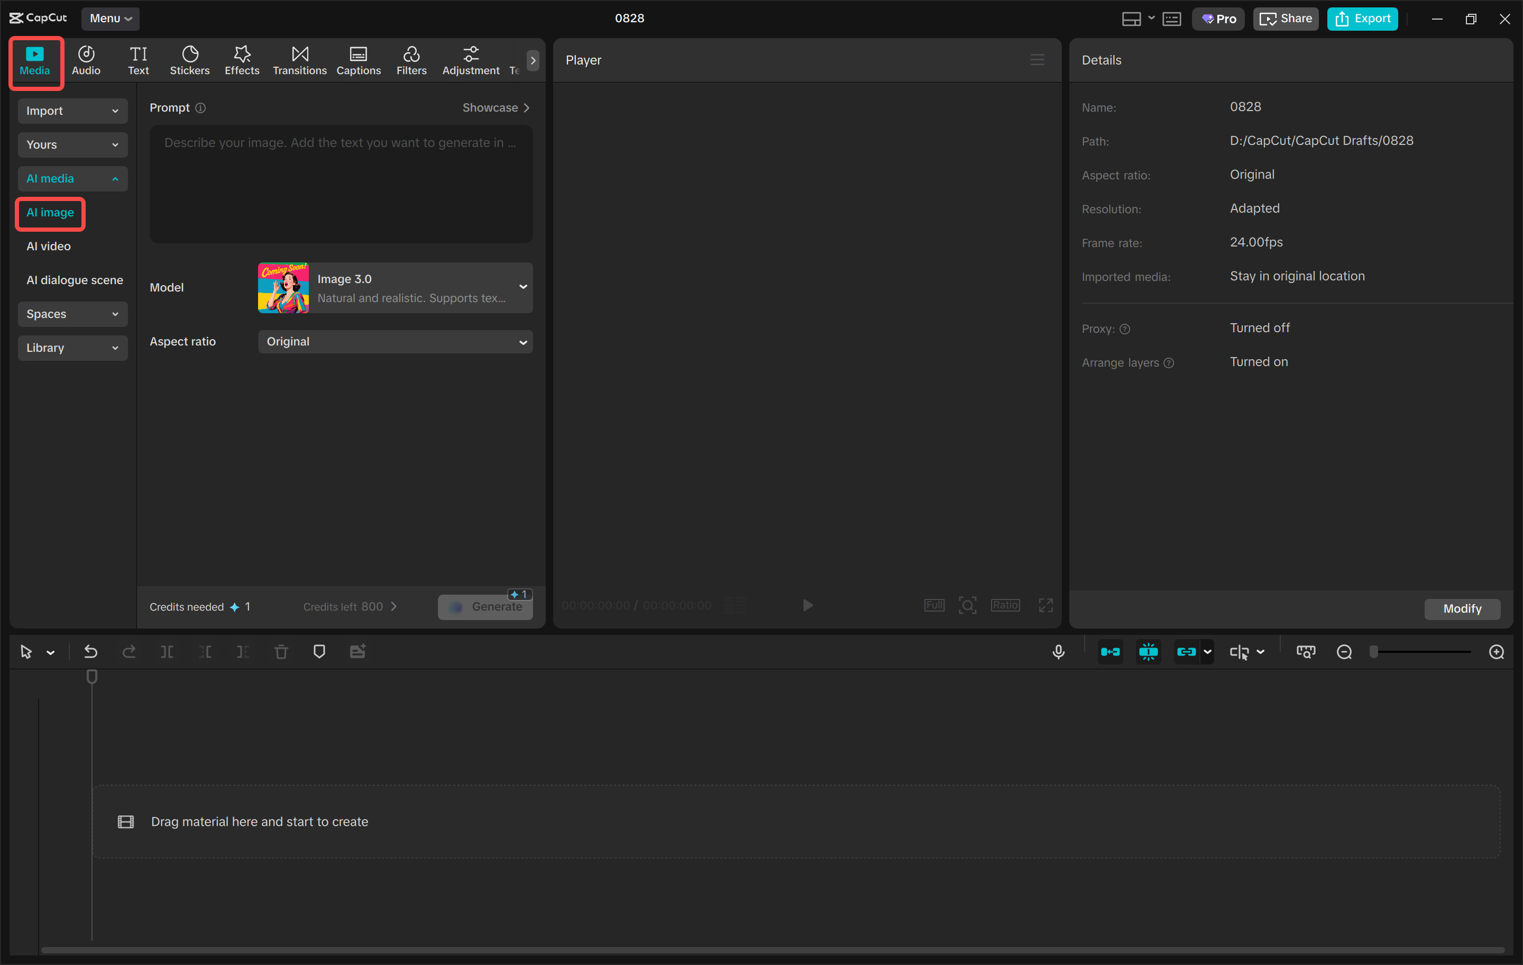1523x965 pixels.
Task: Select the Stickers panel
Action: (x=189, y=60)
